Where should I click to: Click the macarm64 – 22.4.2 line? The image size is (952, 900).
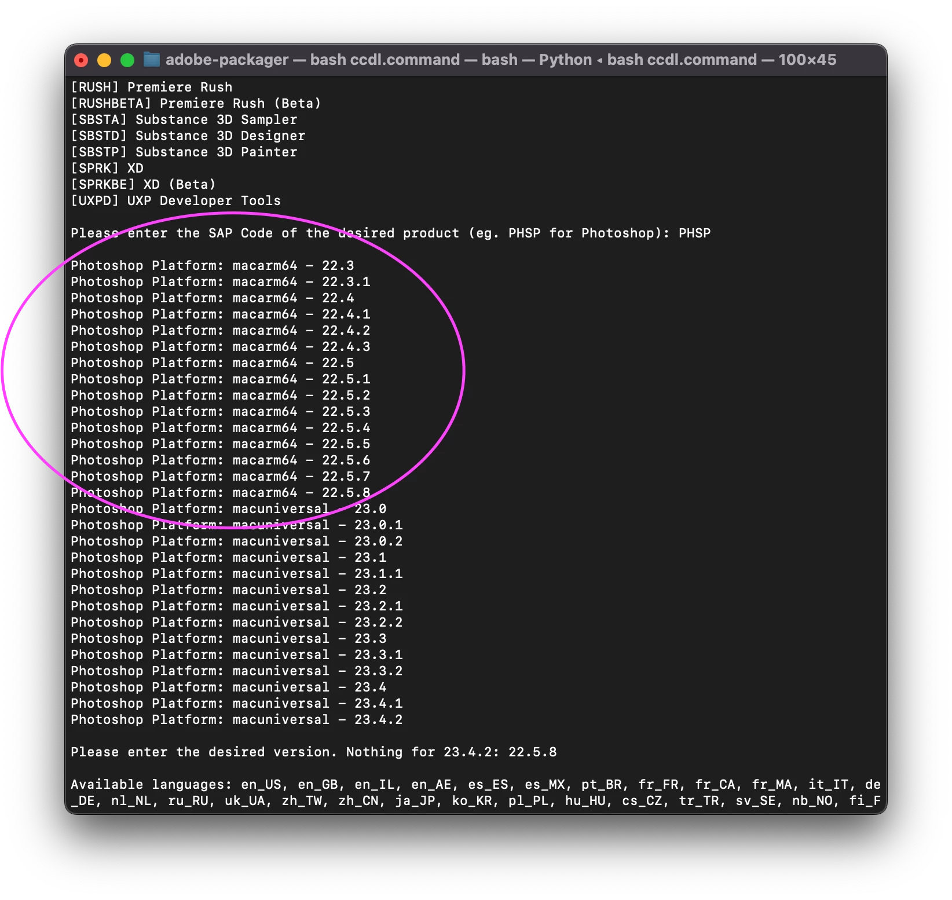click(x=221, y=331)
